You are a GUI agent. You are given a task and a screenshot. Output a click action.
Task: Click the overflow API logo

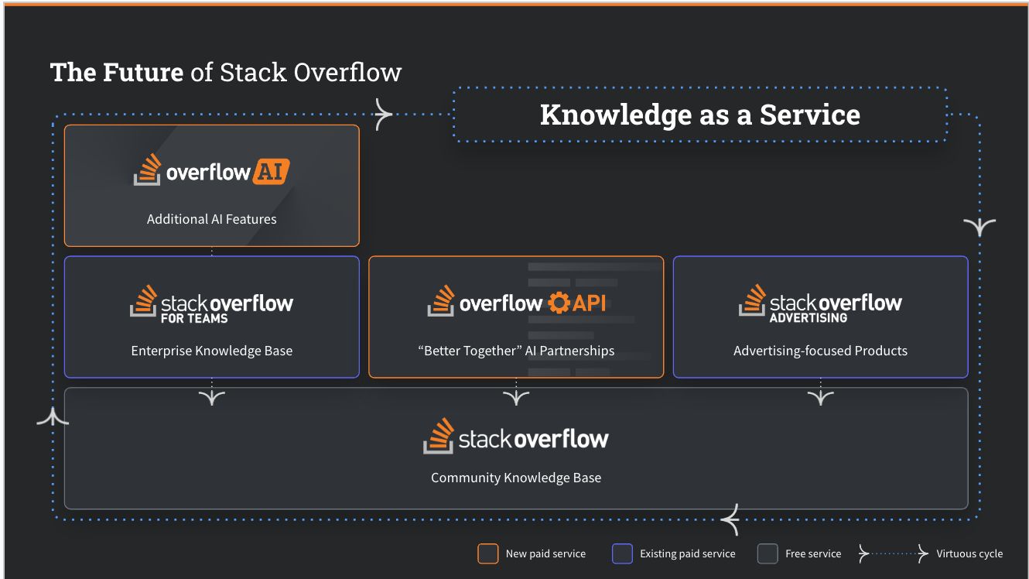(516, 302)
